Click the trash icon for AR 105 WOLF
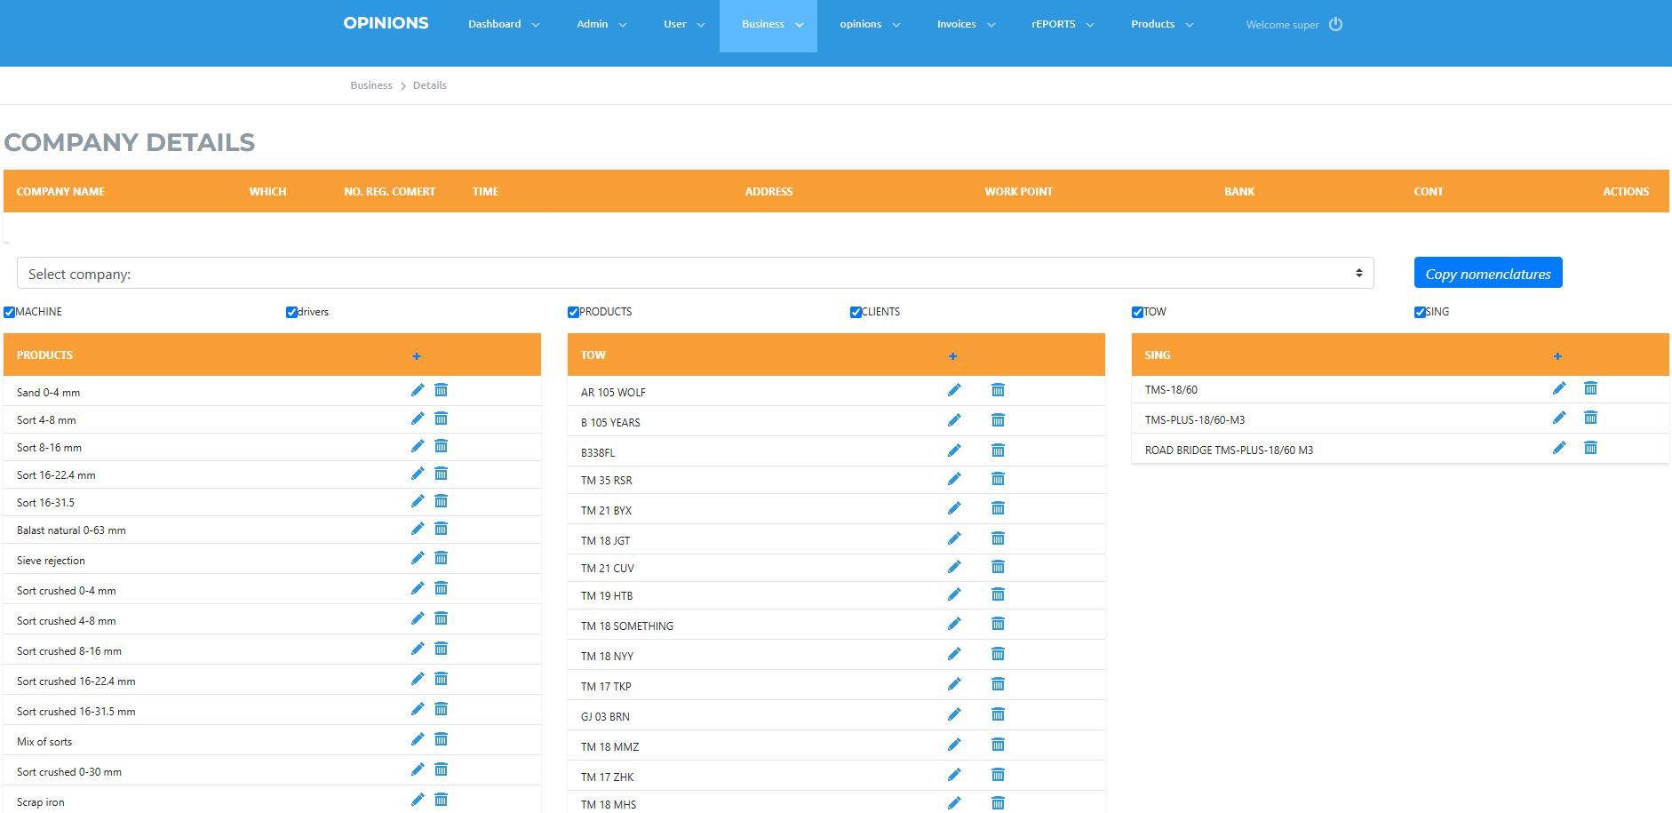Image resolution: width=1672 pixels, height=813 pixels. tap(998, 390)
